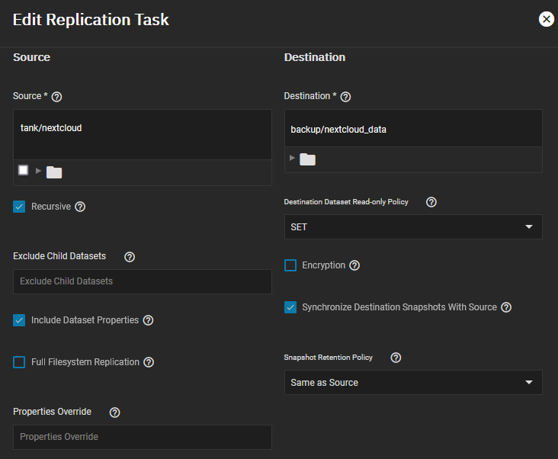Open help tooltip for Destination field
This screenshot has height=459, width=558.
pyautogui.click(x=345, y=97)
